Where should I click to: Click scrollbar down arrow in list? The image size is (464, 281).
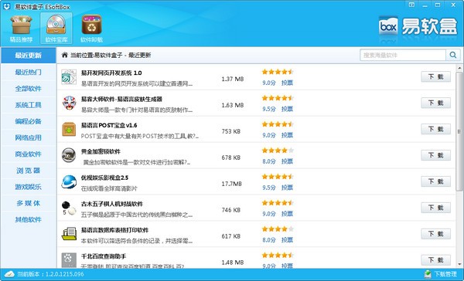click(459, 264)
